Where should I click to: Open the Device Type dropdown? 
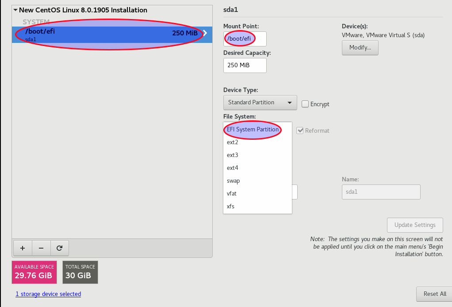tap(260, 103)
